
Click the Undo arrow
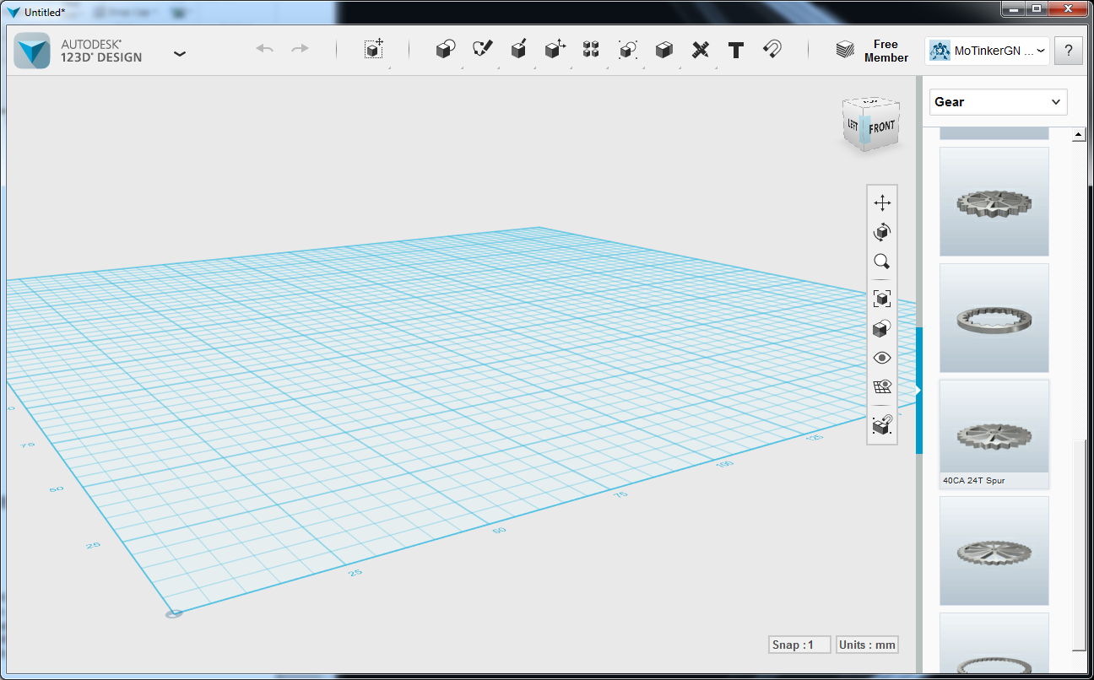[x=265, y=49]
